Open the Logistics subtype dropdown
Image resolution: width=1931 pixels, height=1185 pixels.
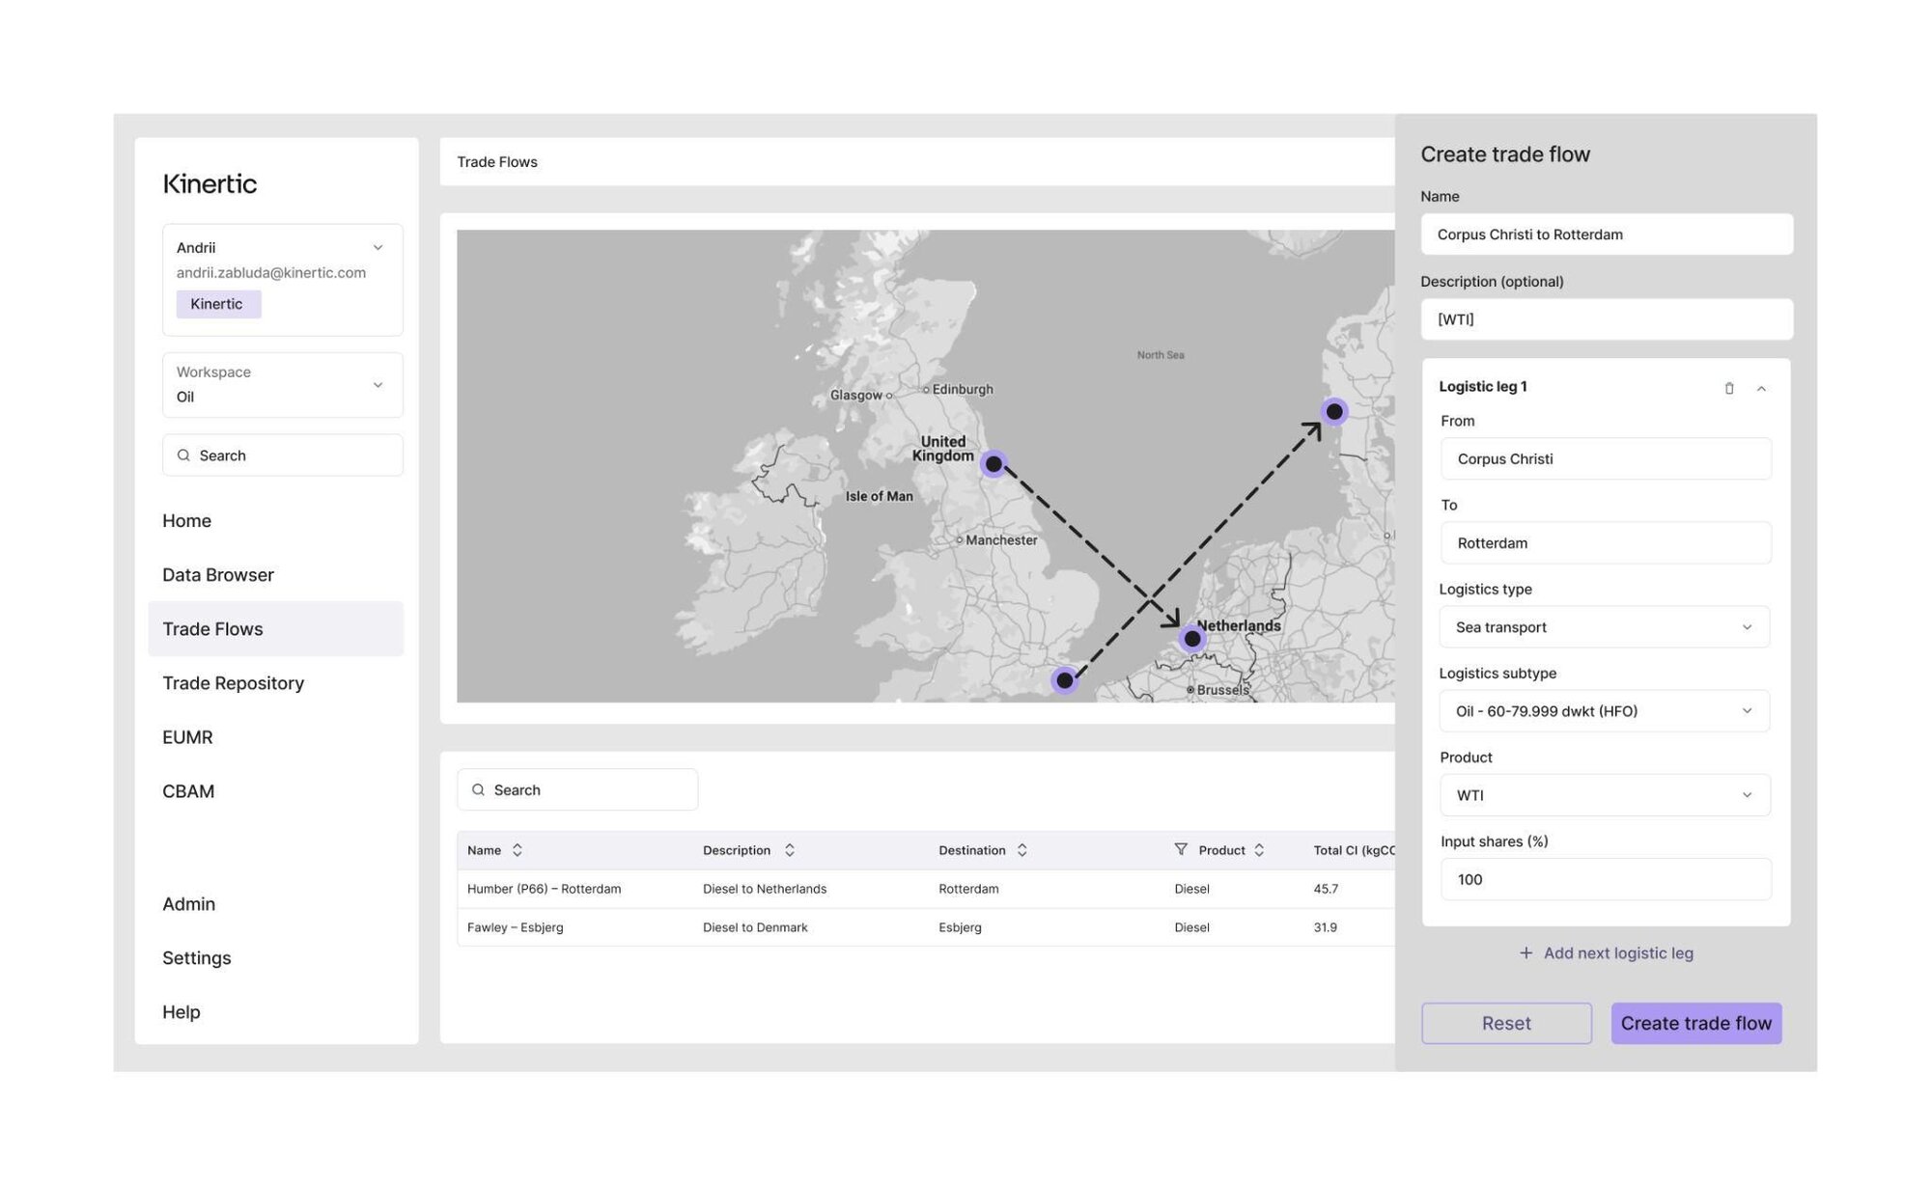coord(1605,711)
